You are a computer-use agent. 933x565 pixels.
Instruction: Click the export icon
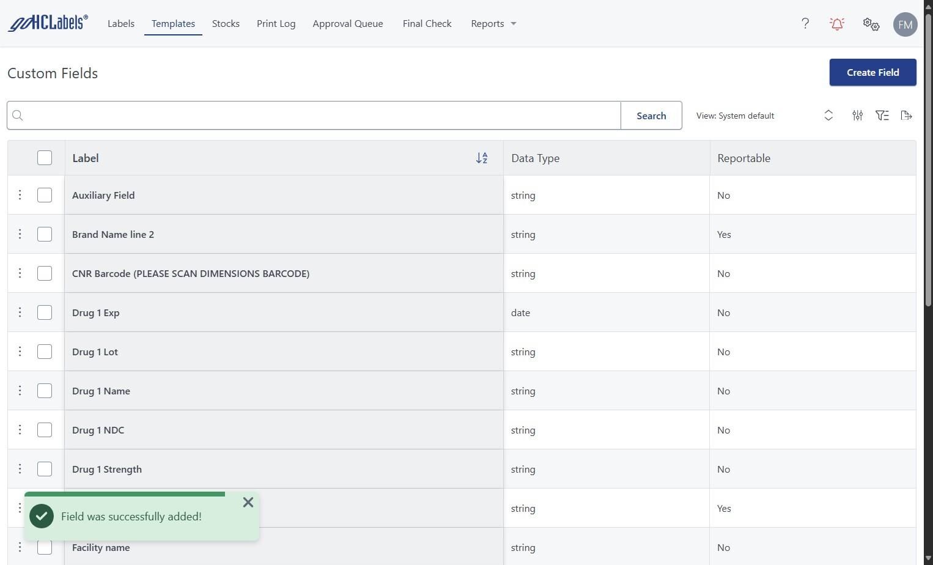[906, 116]
